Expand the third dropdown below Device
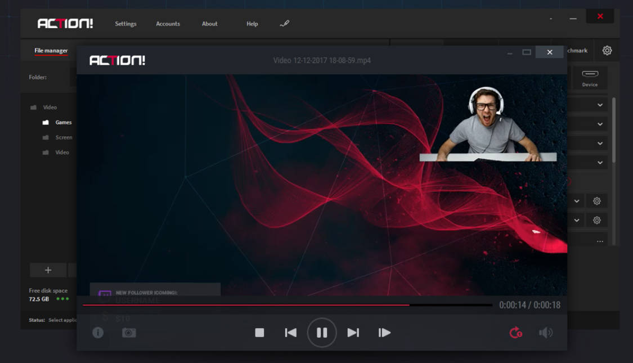Viewport: 633px width, 363px height. pyautogui.click(x=600, y=144)
